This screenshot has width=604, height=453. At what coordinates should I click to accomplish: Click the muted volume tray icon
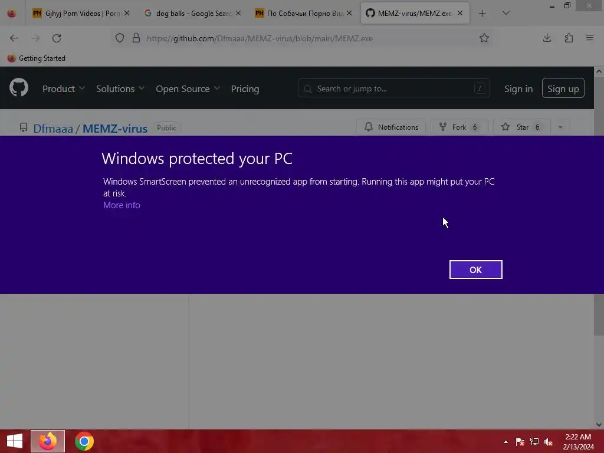pyautogui.click(x=549, y=442)
